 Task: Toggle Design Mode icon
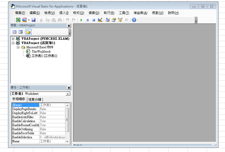[100, 20]
